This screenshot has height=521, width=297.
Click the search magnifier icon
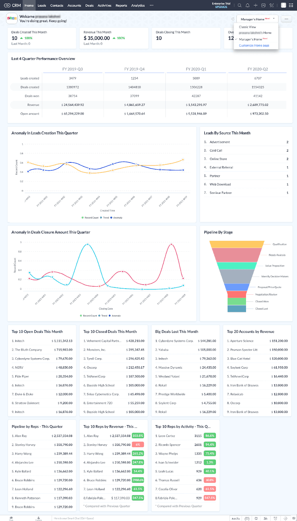pos(240,6)
